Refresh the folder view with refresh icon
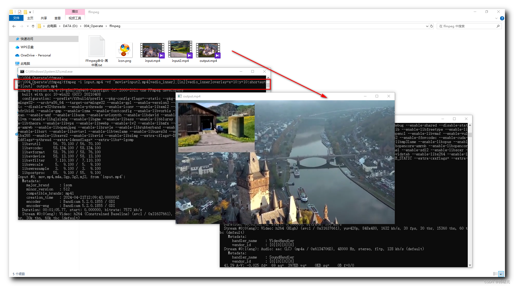Image resolution: width=514 pixels, height=286 pixels. click(432, 26)
